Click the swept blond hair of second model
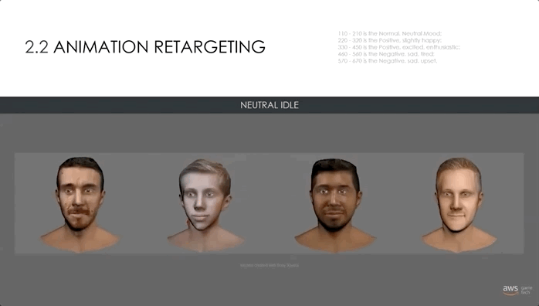539x306 pixels. pyautogui.click(x=206, y=171)
